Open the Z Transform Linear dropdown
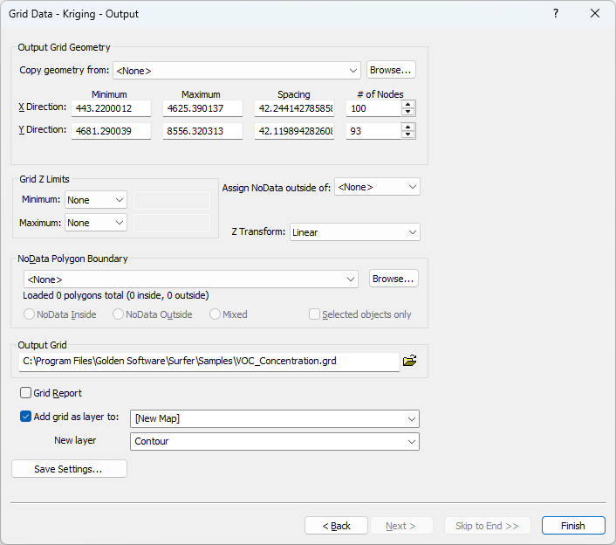 355,232
